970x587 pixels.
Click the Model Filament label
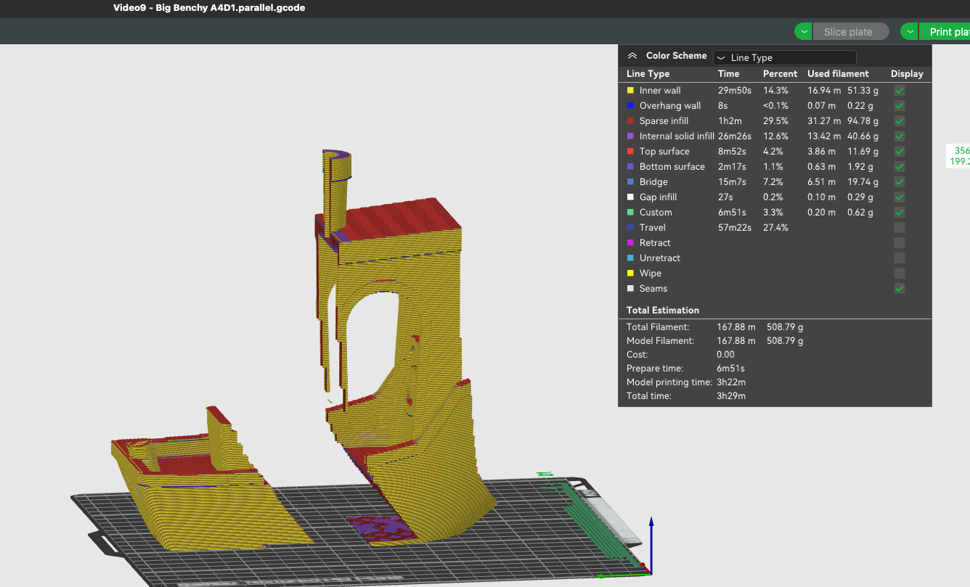(x=660, y=341)
